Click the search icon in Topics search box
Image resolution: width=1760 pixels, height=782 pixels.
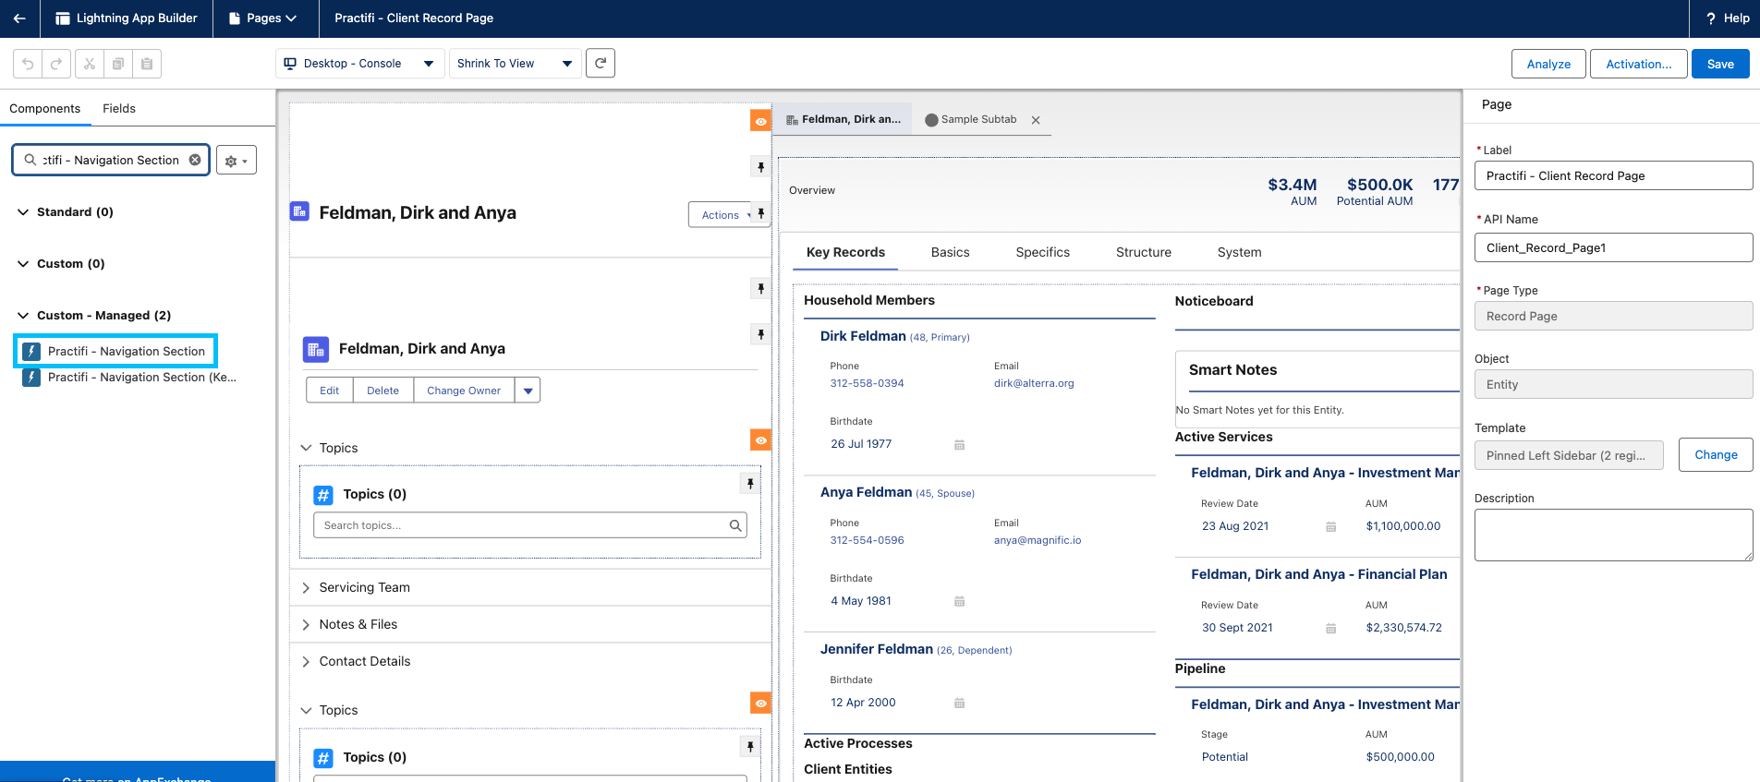pos(735,525)
